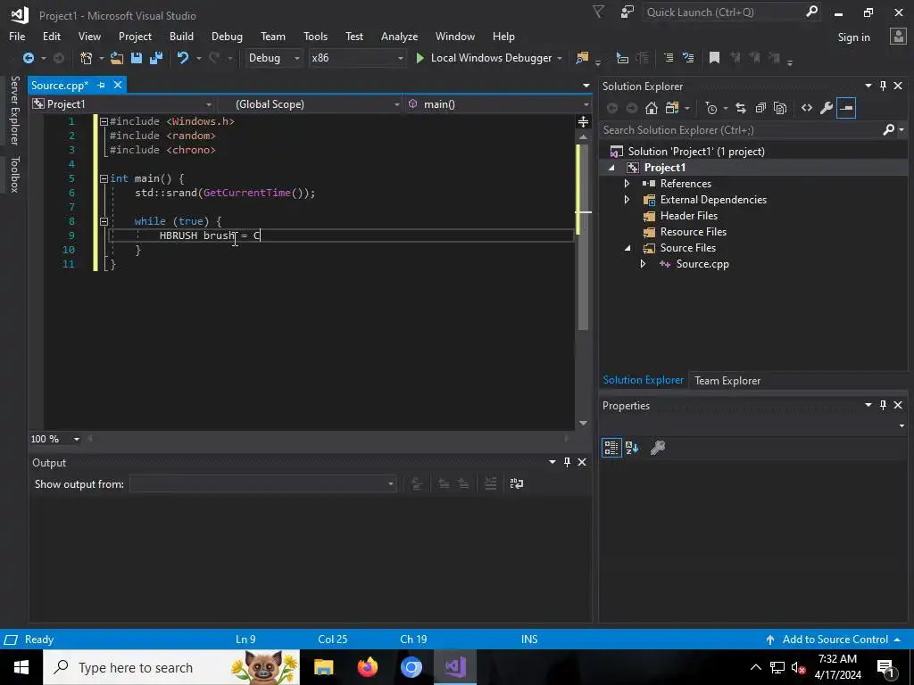Open the Analyze menu
Screen dimensions: 914x685
399,36
